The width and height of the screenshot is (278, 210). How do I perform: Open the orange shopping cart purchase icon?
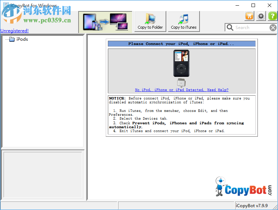(249, 16)
